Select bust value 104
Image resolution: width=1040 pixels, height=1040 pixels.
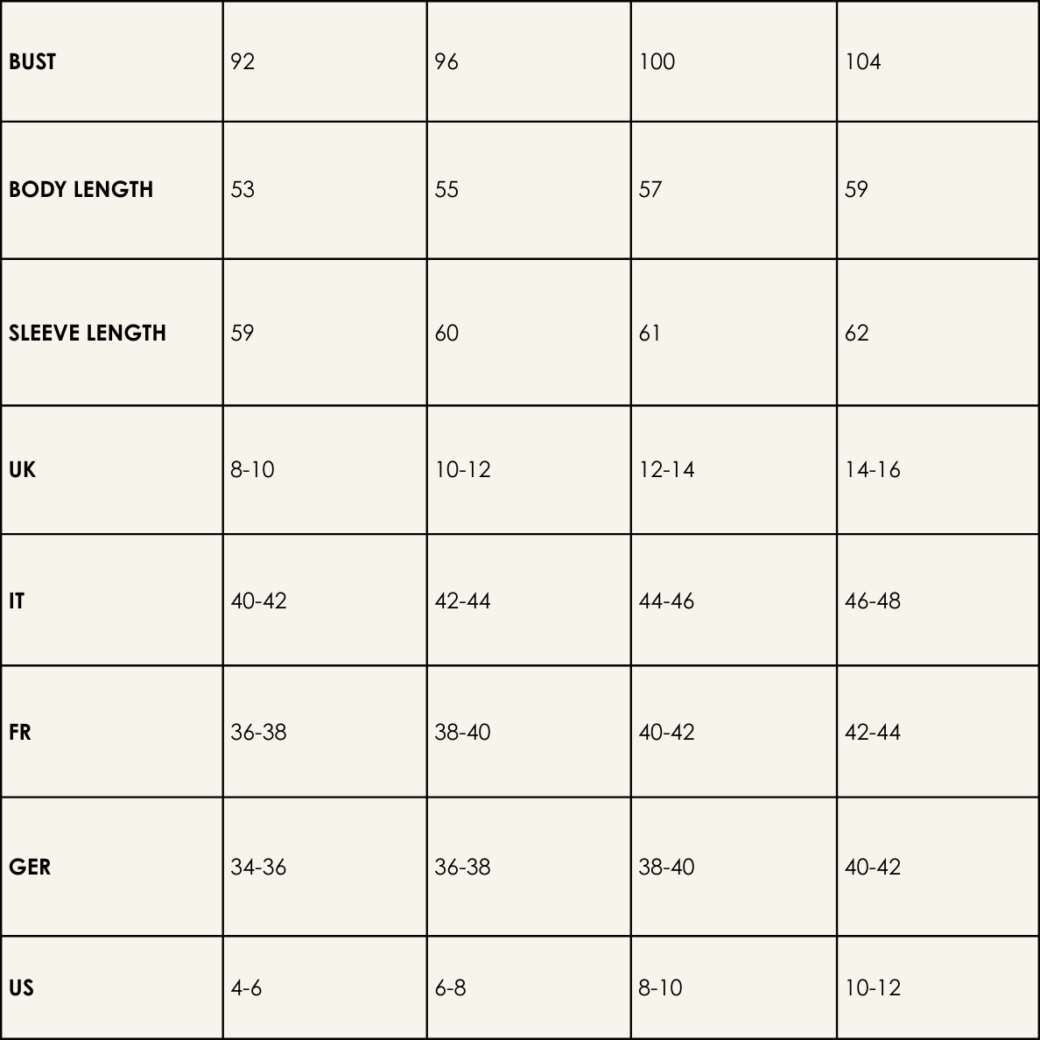862,62
